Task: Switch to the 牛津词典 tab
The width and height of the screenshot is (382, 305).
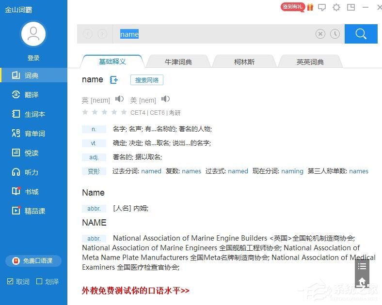Action: (178, 62)
